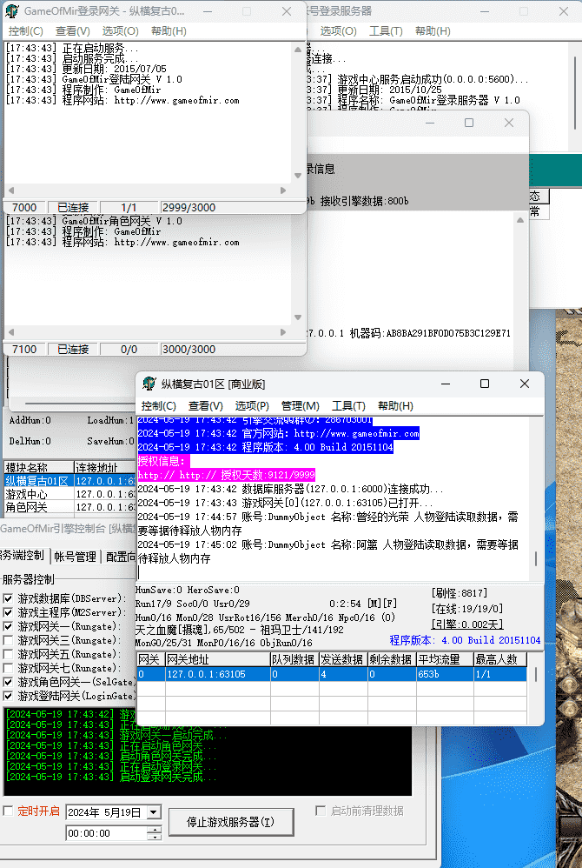Image resolution: width=582 pixels, height=868 pixels.
Task: Open 工具(T) menu in the login server window
Action: click(x=385, y=31)
